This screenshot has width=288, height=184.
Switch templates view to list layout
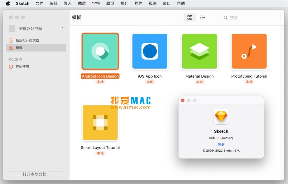tap(203, 17)
